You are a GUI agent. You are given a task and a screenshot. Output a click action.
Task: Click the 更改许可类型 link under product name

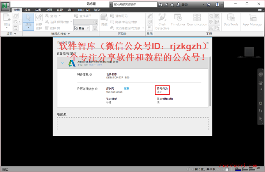pyautogui.click(x=95, y=65)
